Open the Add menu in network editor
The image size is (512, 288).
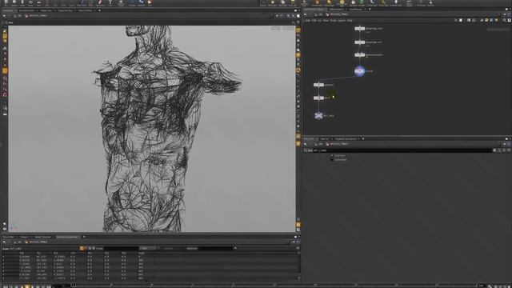307,20
